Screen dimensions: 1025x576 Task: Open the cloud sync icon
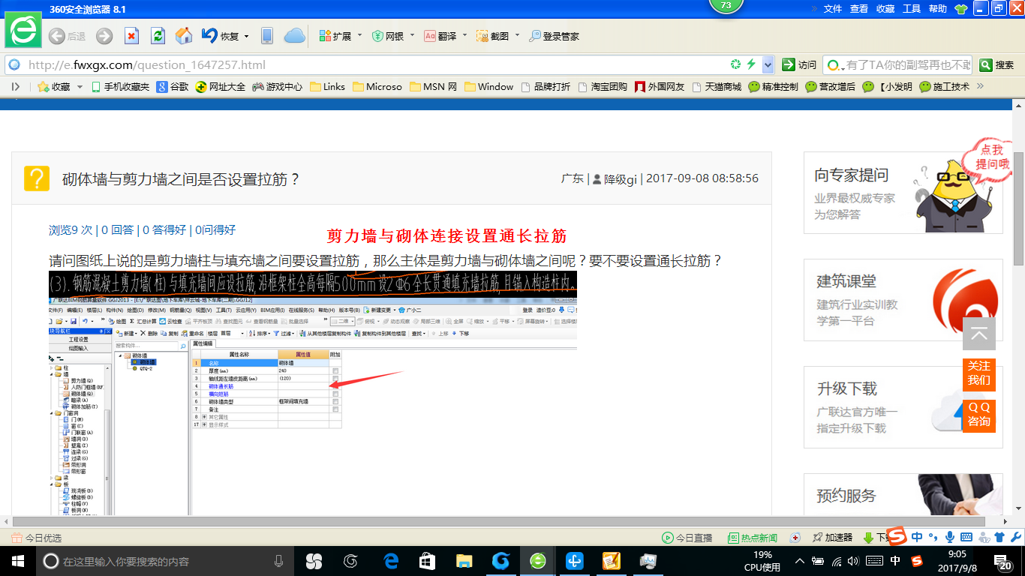coord(295,36)
